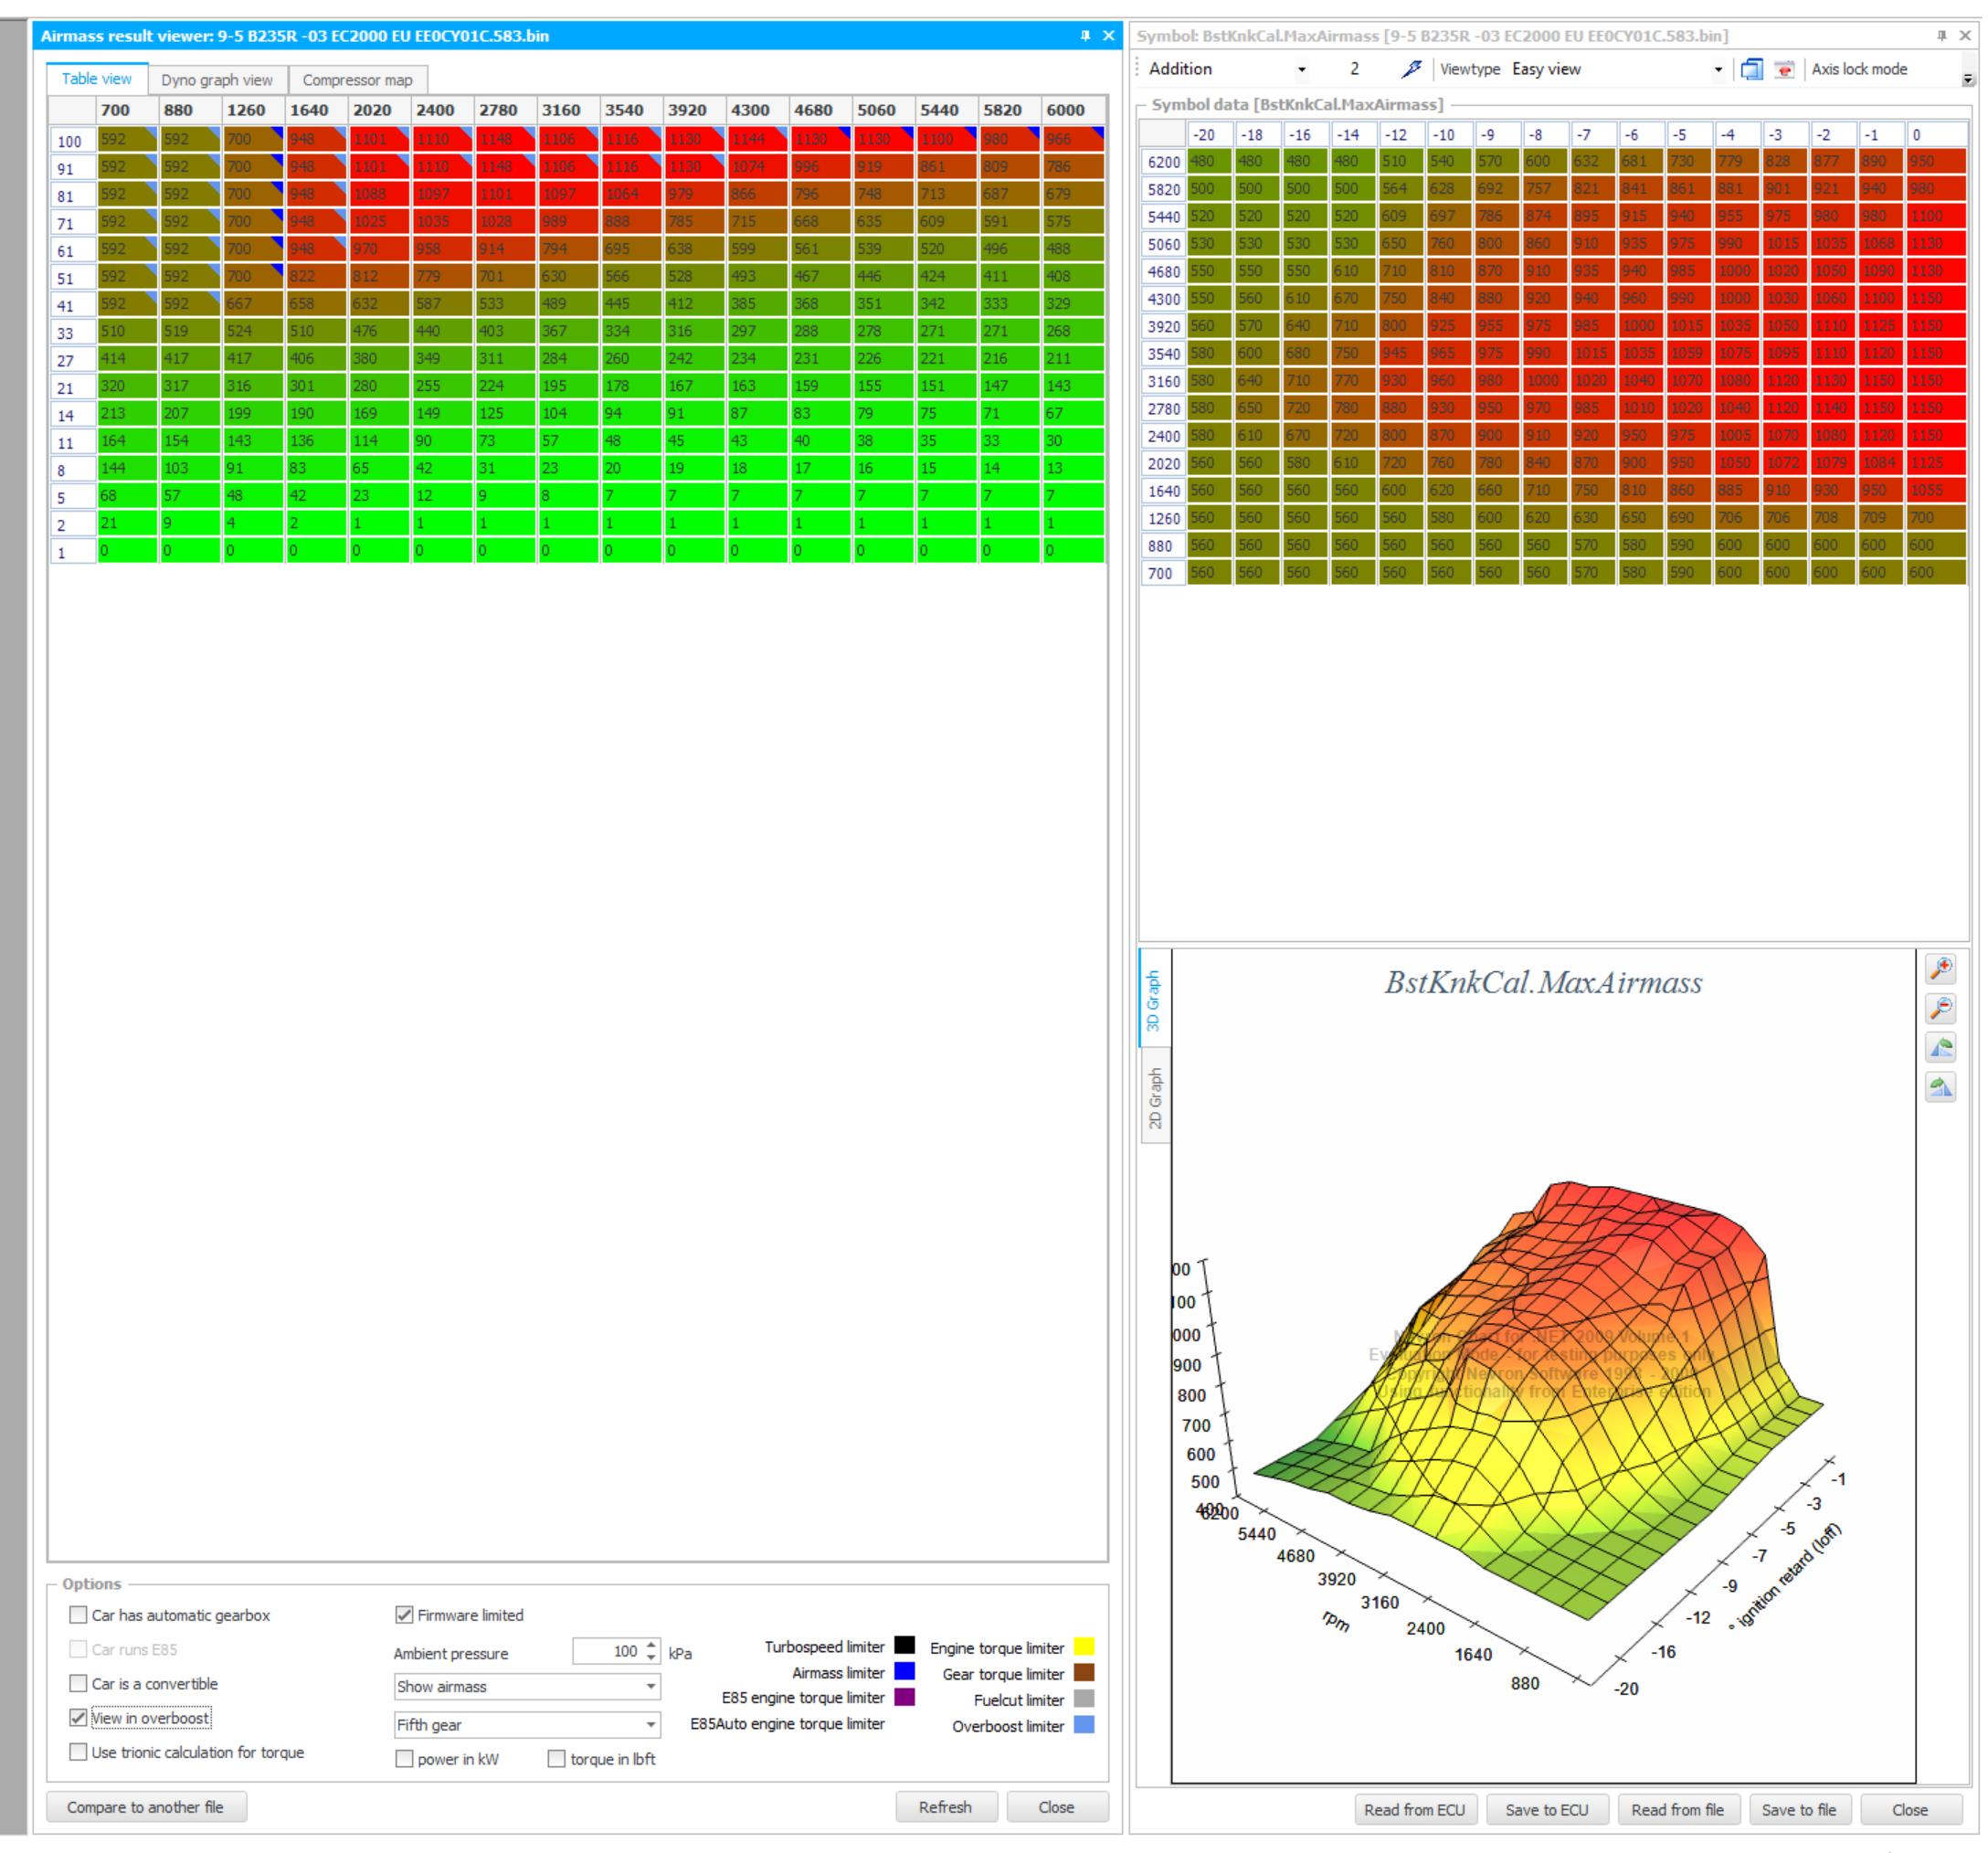This screenshot has width=1988, height=1853.
Task: Pin the Symbol BstKnkCal.MaxAirmass panel
Action: [1942, 36]
